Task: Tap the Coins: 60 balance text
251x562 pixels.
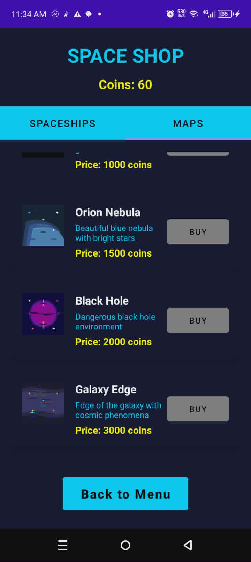Action: [125, 84]
